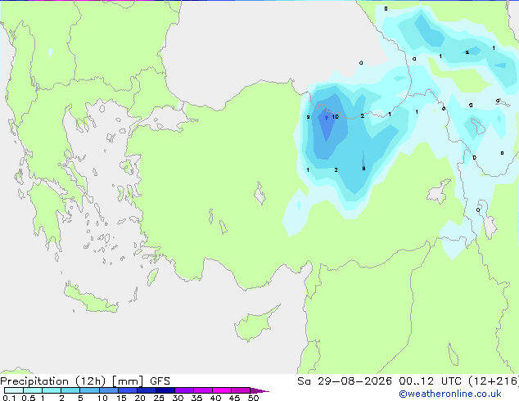Click the legend tick label '50'
This screenshot has width=519, height=401.
point(253,398)
